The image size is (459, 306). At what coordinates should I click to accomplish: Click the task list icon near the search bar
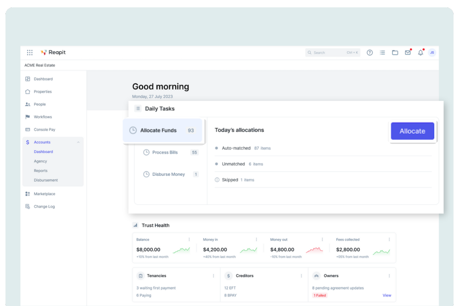(x=382, y=52)
